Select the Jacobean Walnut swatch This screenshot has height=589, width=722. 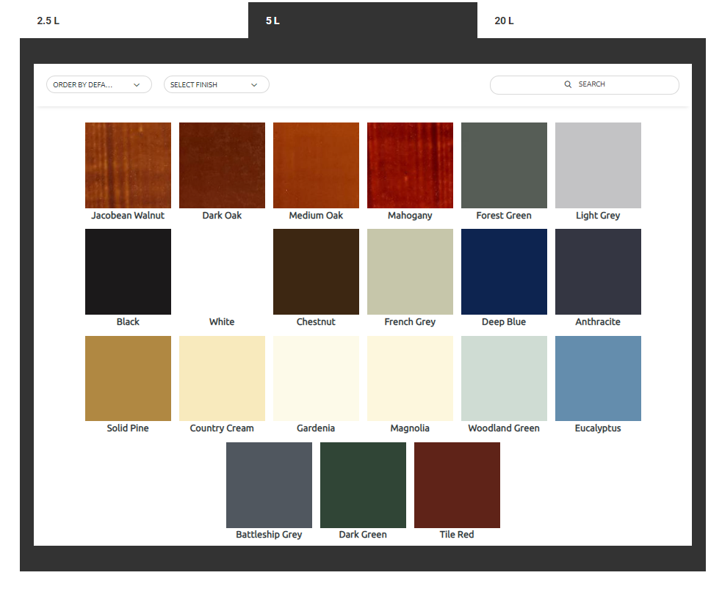128,164
